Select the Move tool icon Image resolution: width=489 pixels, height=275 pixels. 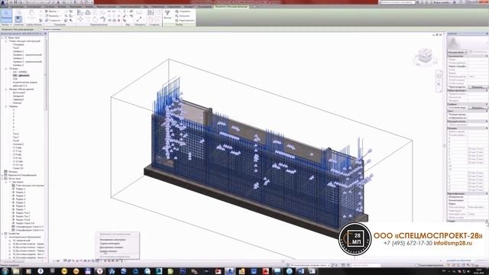80,20
